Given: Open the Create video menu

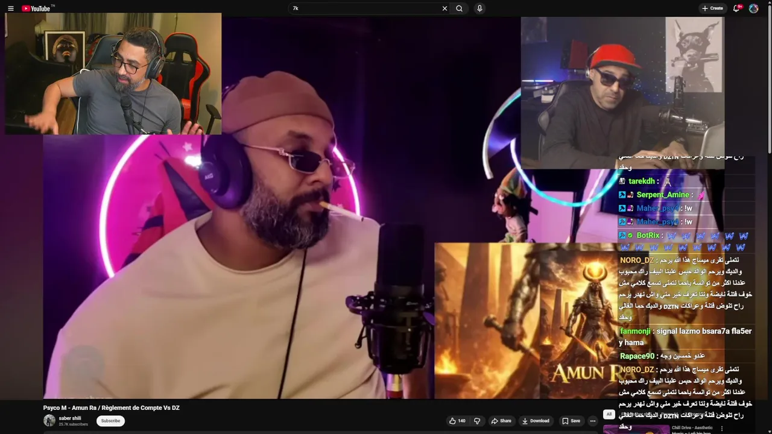Looking at the screenshot, I should [712, 8].
